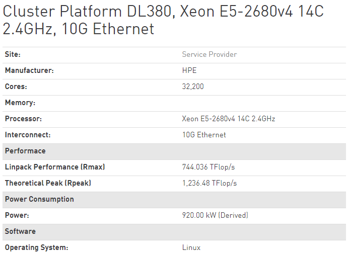Select the HPE manufacturer value

click(x=189, y=70)
